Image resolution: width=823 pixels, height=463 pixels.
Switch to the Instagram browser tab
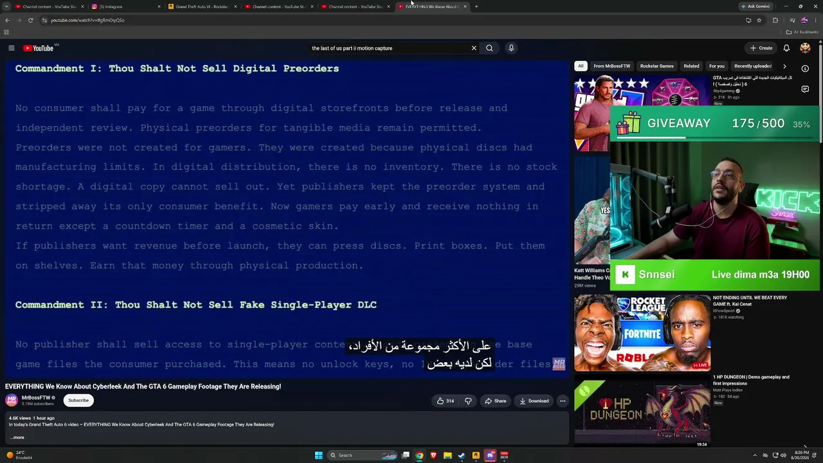point(126,6)
